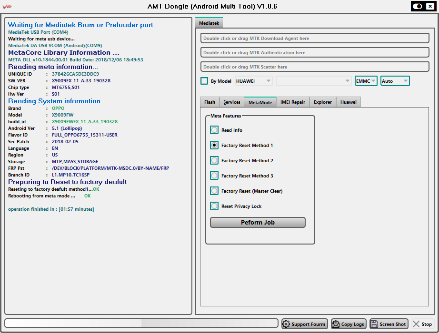This screenshot has width=439, height=333.
Task: Select Factory Reset Method 3 option
Action: (x=214, y=176)
